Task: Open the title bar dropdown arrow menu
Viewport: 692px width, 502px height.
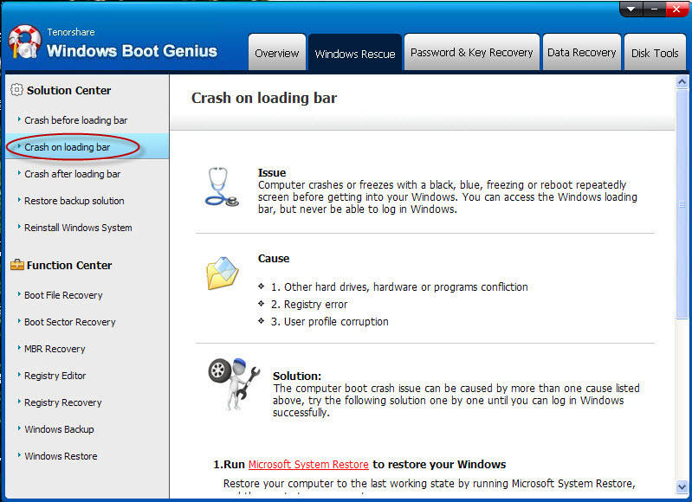Action: [x=631, y=9]
